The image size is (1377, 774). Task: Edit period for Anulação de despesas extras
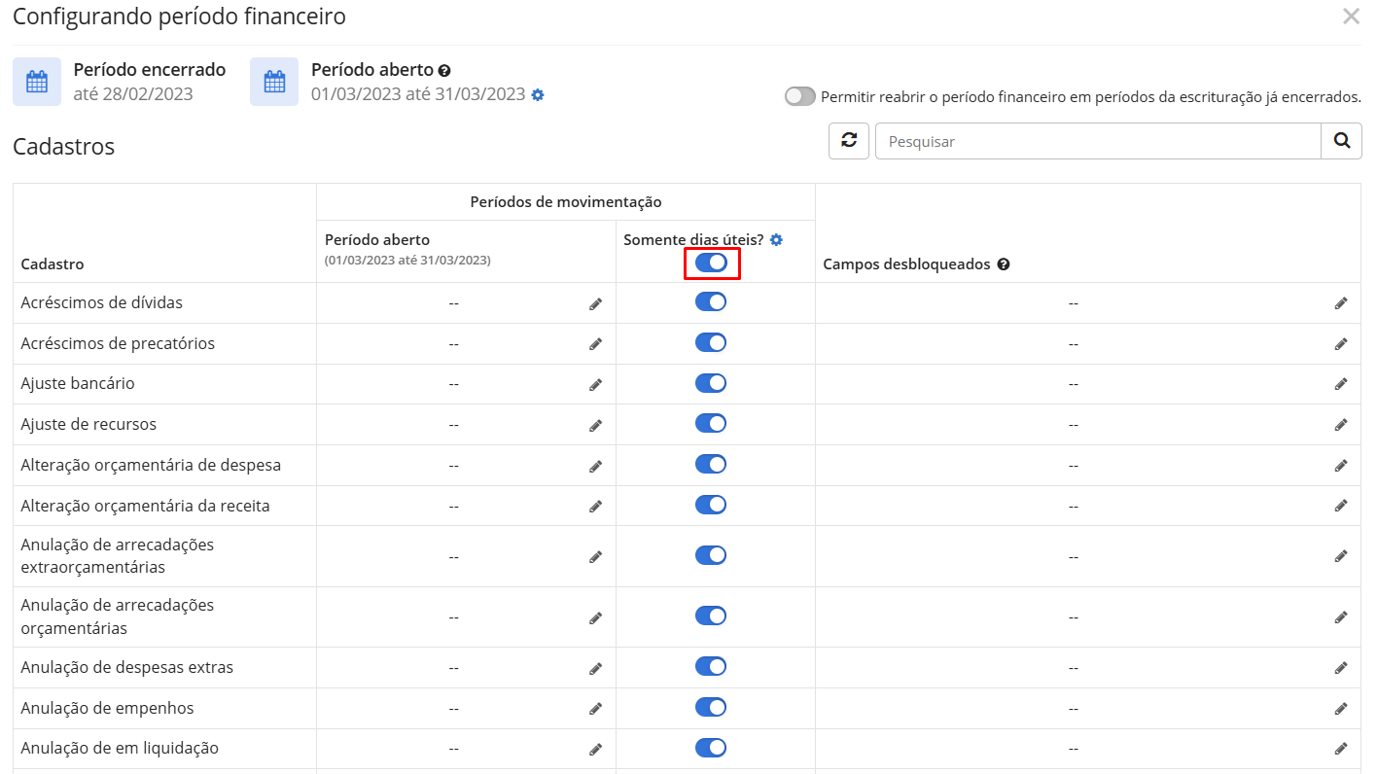click(595, 668)
